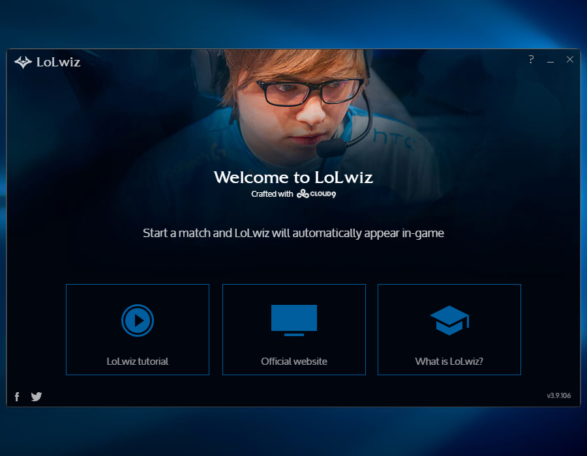Open the Official website card
The height and width of the screenshot is (456, 587).
point(294,329)
